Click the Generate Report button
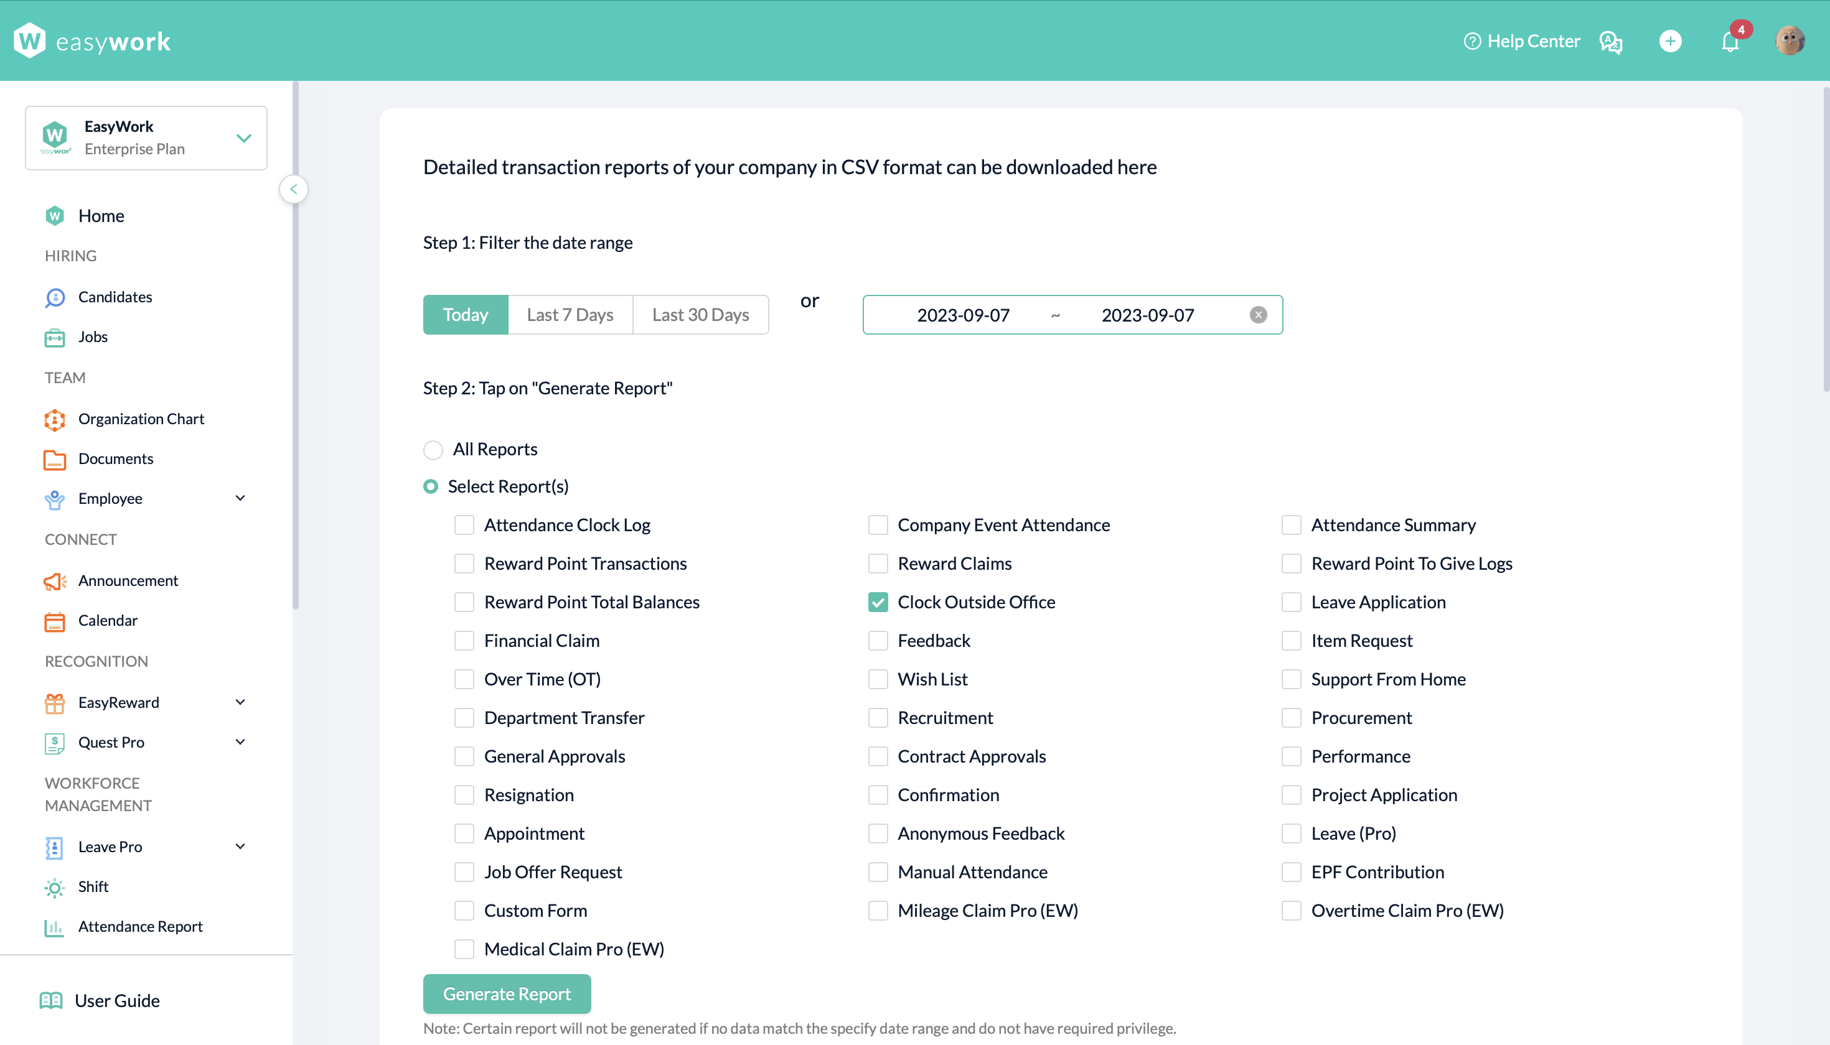This screenshot has height=1045, width=1830. (x=506, y=994)
